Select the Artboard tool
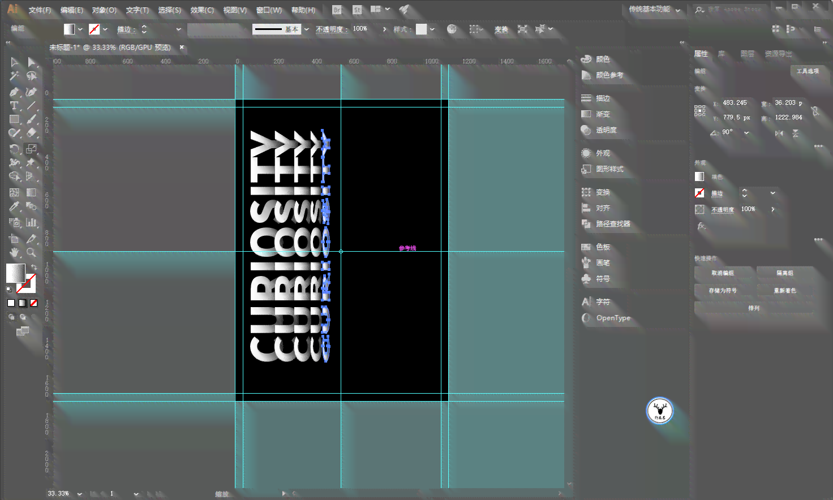Viewport: 833px width, 500px height. point(14,239)
